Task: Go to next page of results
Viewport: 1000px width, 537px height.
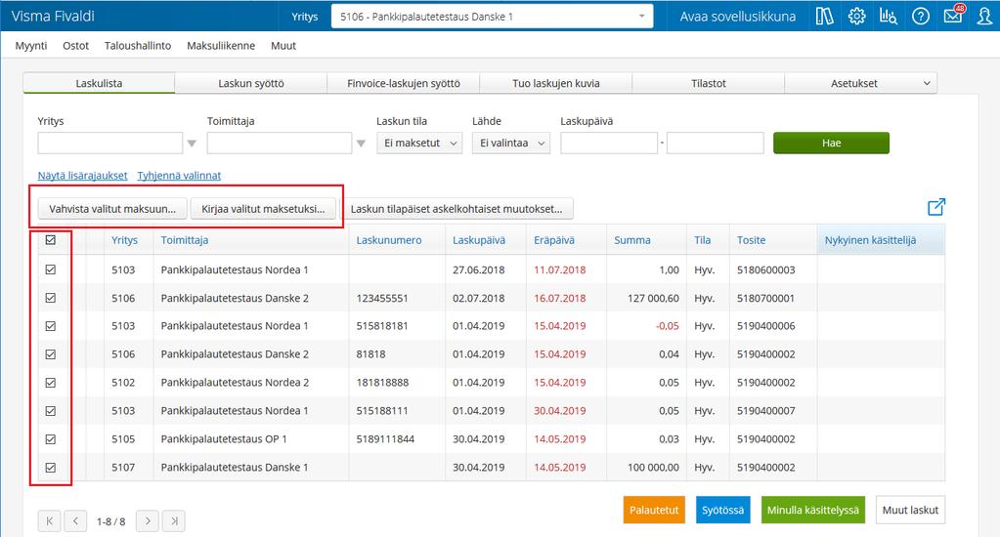Action: click(x=148, y=521)
